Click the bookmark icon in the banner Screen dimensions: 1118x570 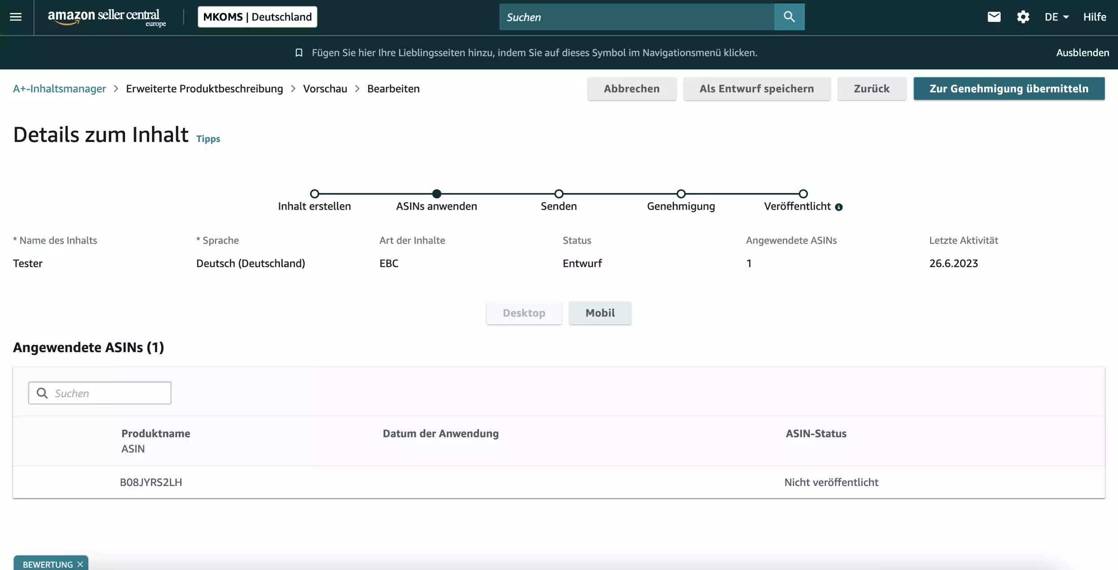(299, 53)
